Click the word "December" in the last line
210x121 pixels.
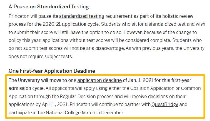(112, 113)
